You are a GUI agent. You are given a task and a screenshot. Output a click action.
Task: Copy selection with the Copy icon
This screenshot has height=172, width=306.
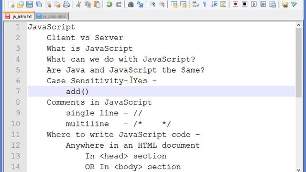click(x=88, y=4)
